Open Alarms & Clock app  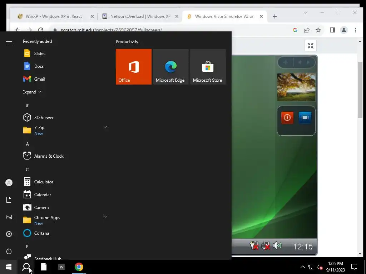[65, 156]
